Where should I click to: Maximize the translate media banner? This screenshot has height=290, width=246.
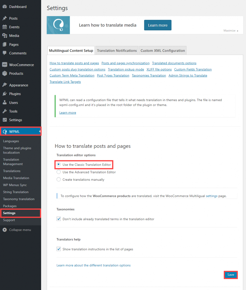231,31
